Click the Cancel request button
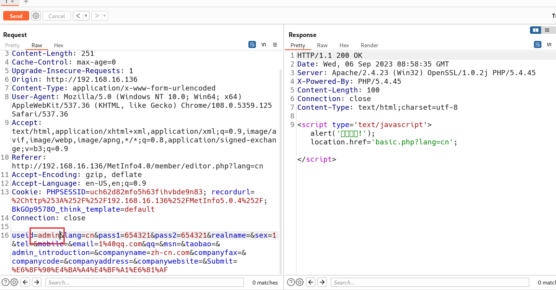The height and width of the screenshot is (290, 556). [x=57, y=16]
